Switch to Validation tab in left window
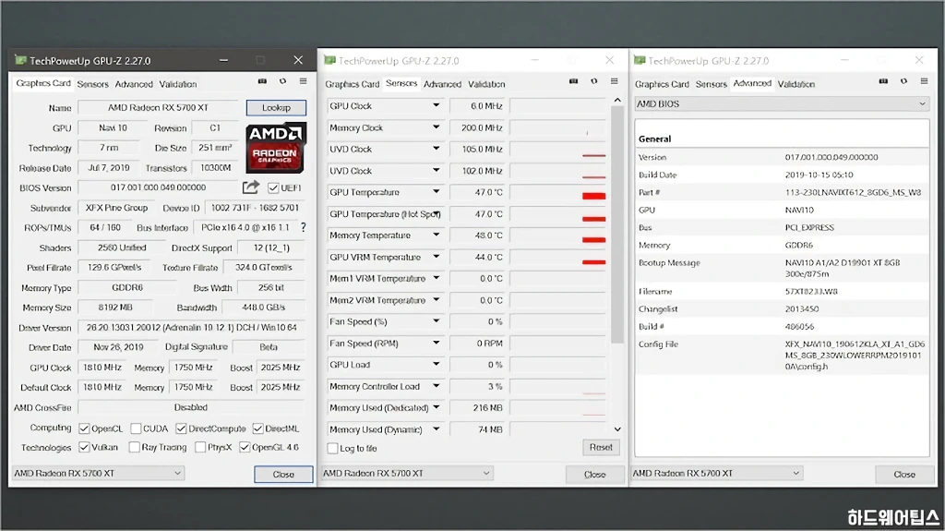Screen dimensions: 945x531 [x=178, y=84]
